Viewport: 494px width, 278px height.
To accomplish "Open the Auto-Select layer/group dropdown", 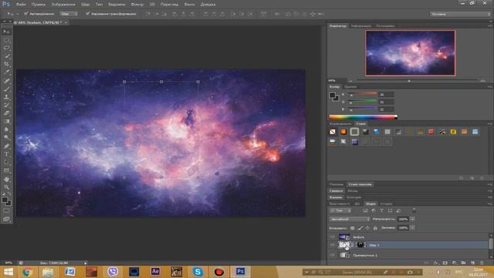I will (69, 14).
